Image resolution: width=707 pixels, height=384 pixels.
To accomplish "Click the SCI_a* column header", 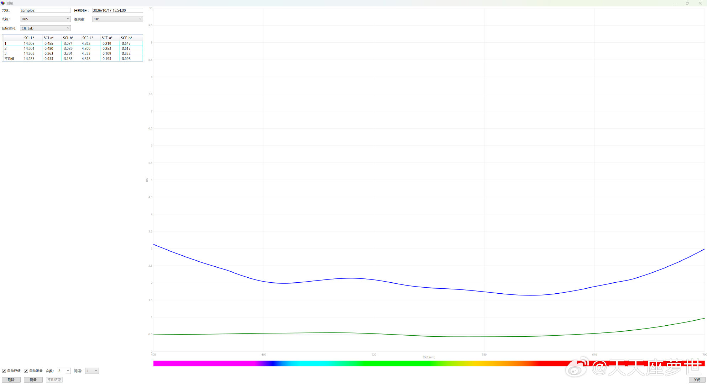I will tap(52, 38).
